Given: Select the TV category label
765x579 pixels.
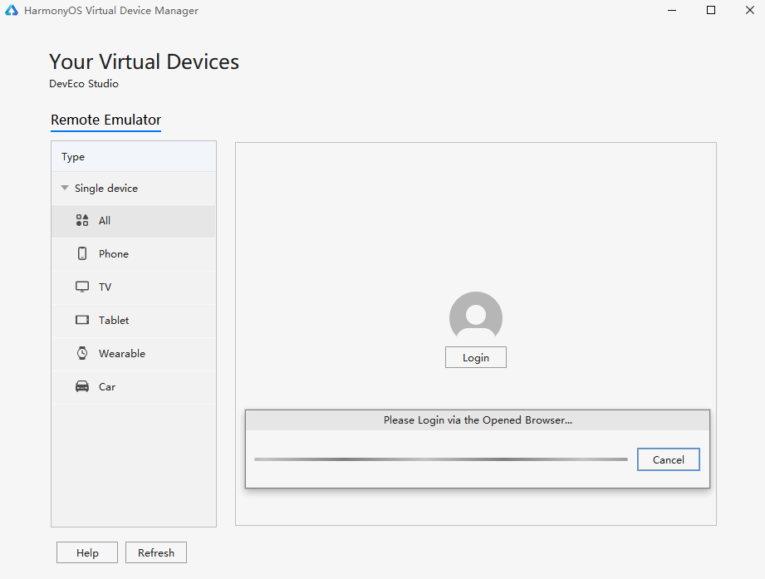Looking at the screenshot, I should click(x=105, y=287).
